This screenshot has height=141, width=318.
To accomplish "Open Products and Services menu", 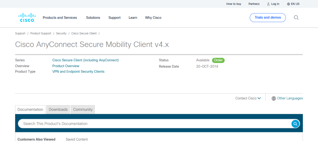I will (60, 18).
